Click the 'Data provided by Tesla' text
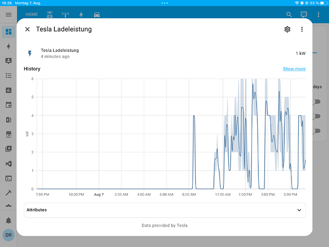The image size is (329, 247). (x=164, y=225)
